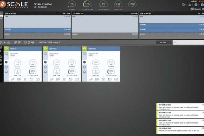Screen dimensions: 204x136
Task: Dismiss notification about node 176.16.80.103
Action: click(x=203, y=113)
